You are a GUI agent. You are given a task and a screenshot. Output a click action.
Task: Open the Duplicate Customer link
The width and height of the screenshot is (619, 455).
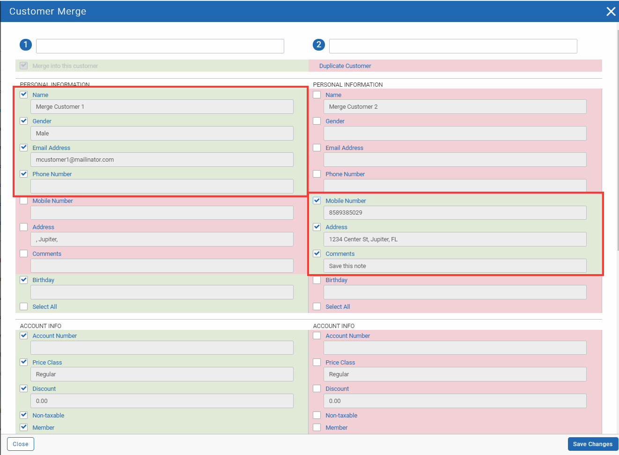click(345, 66)
